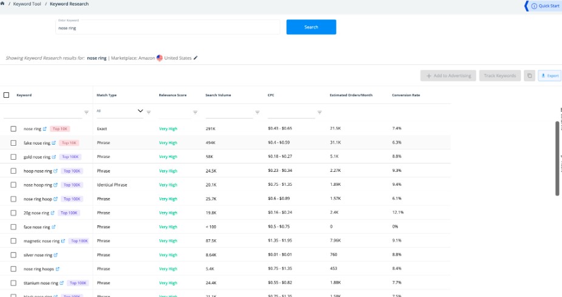Open the CPC column filter icon
The width and height of the screenshot is (562, 297).
click(320, 112)
